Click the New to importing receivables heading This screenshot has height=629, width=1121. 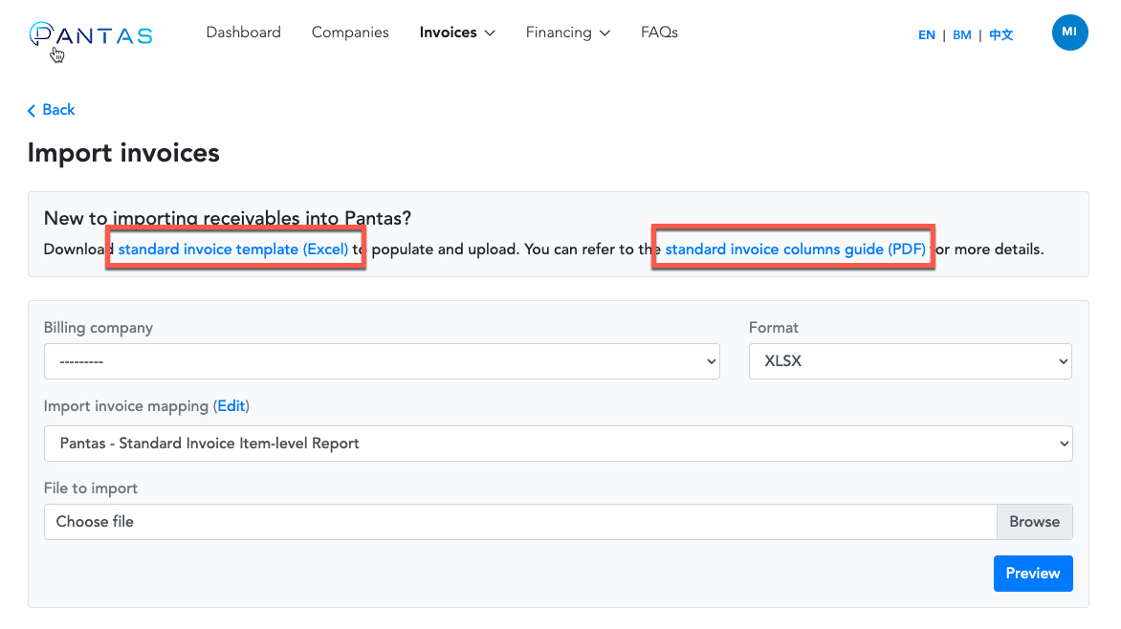pyautogui.click(x=228, y=217)
